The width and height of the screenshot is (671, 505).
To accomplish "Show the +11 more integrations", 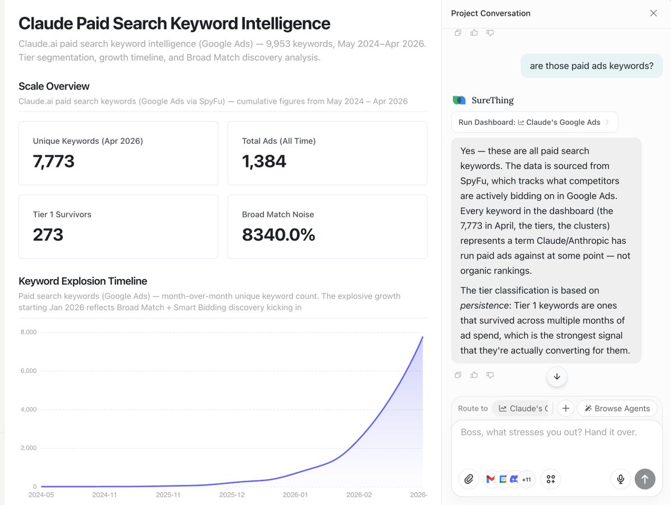I will pos(526,479).
